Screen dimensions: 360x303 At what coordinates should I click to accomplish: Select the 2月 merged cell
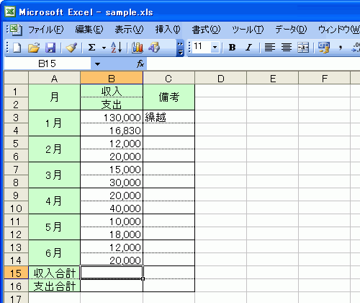[x=55, y=149]
